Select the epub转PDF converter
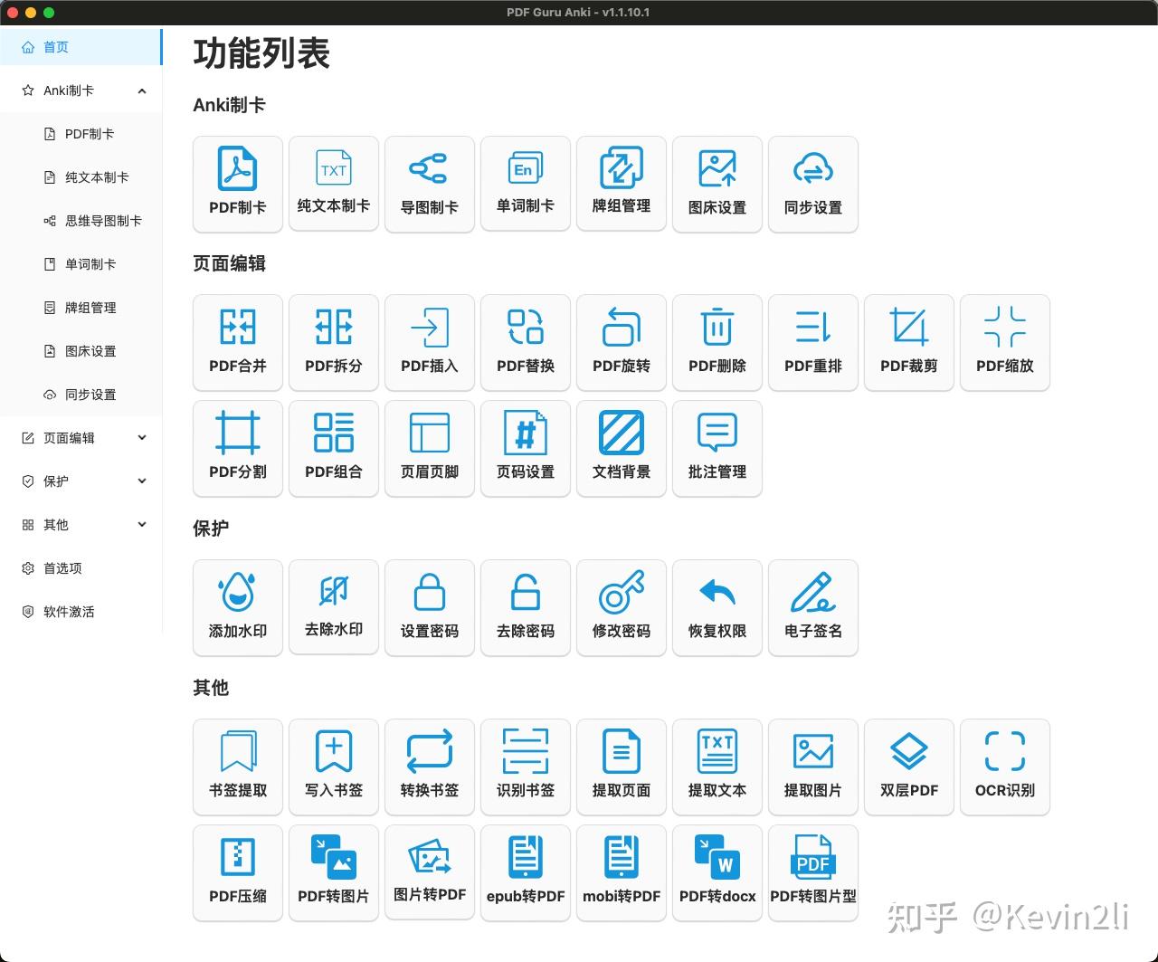Image resolution: width=1158 pixels, height=962 pixels. point(525,872)
